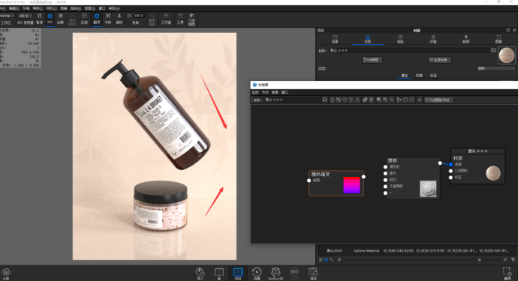Screen dimensions: 518x281
Task: Open the Help menu in main menu bar
Action: pos(114,8)
